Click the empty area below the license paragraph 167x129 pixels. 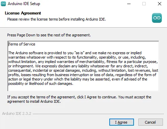tap(83, 88)
